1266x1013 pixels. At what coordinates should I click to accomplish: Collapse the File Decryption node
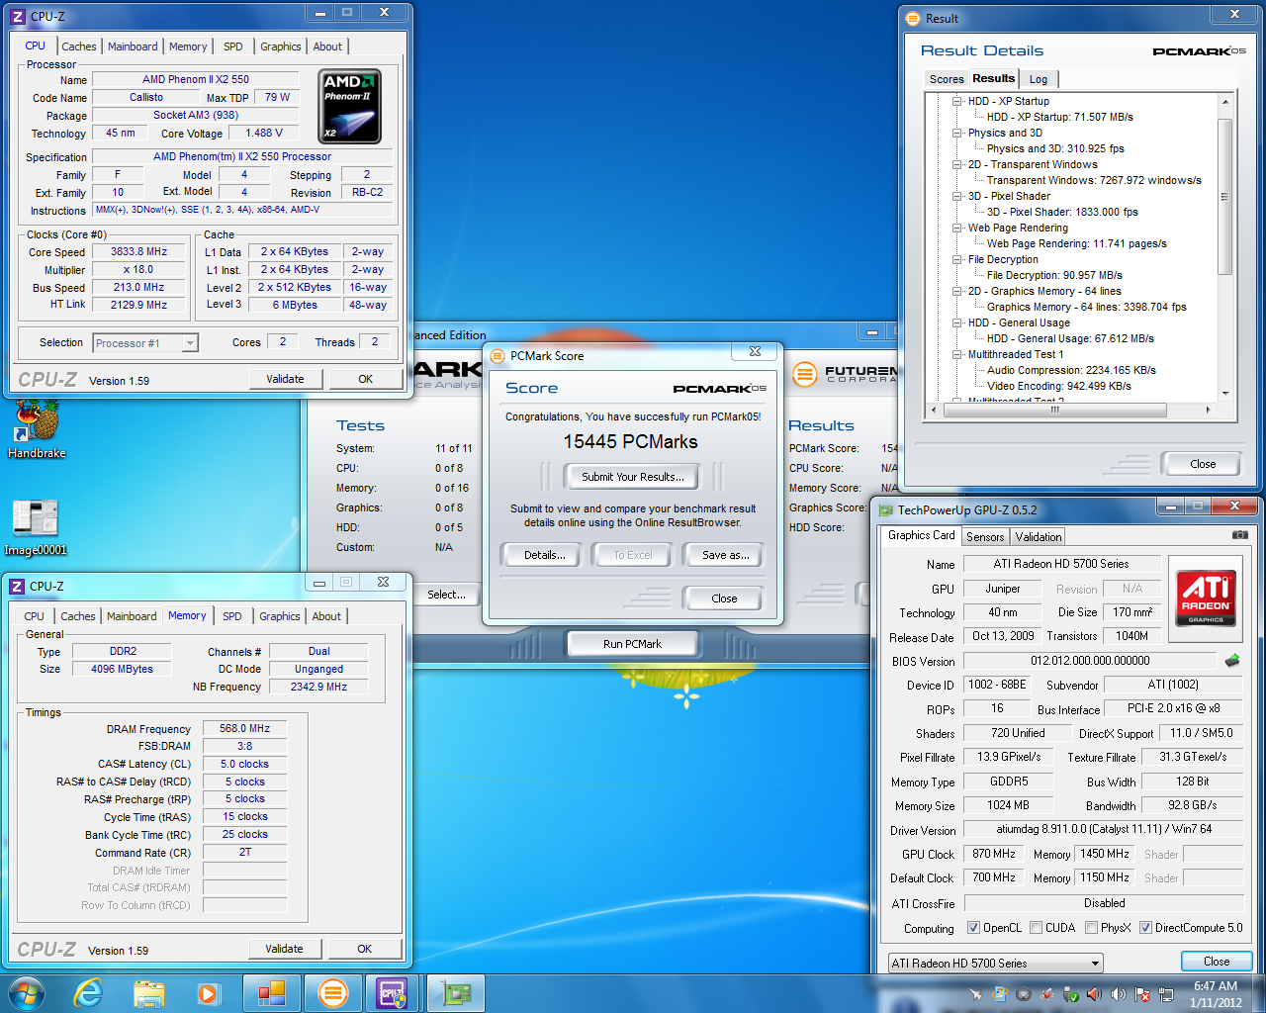tap(956, 259)
